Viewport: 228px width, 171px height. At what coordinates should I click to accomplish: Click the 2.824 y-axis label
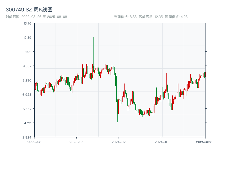(x=27, y=137)
